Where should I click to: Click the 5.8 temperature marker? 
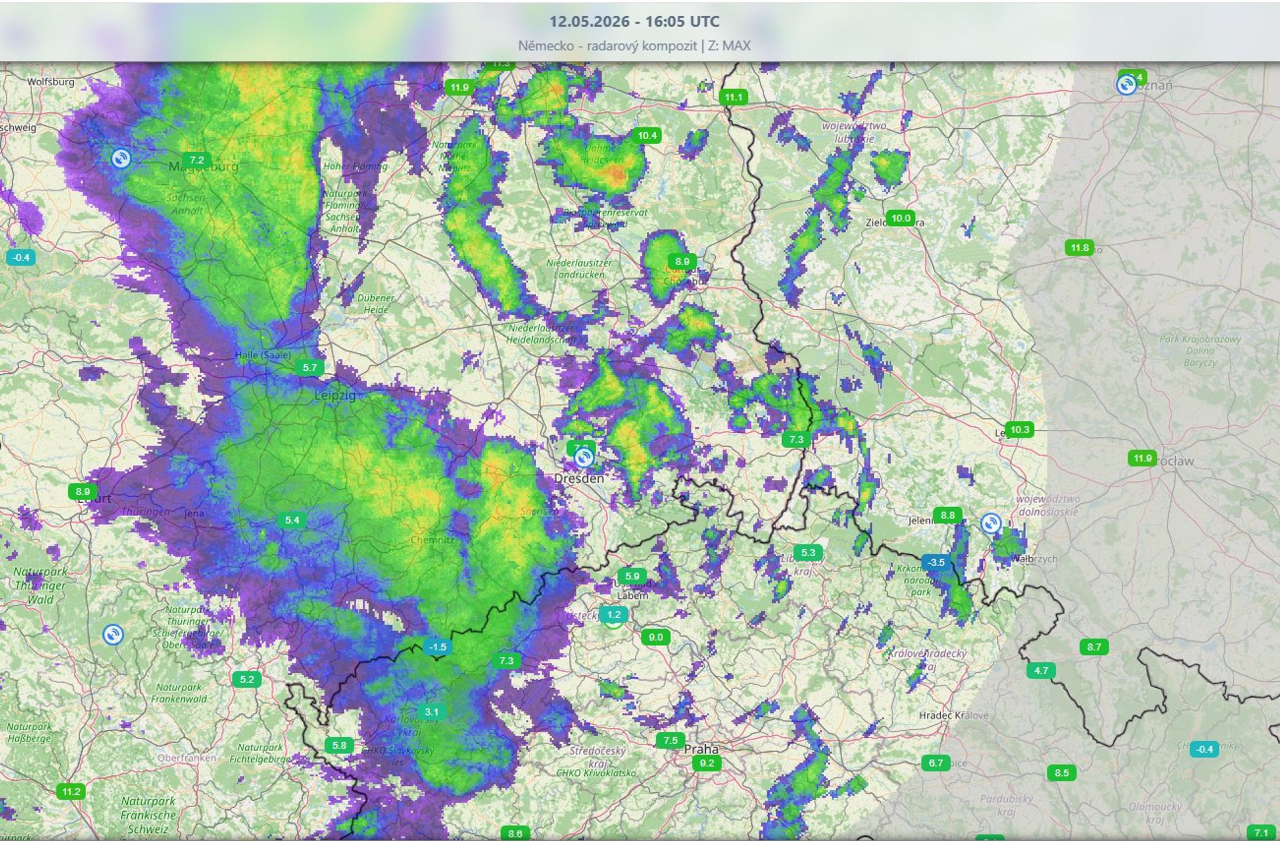(x=339, y=745)
